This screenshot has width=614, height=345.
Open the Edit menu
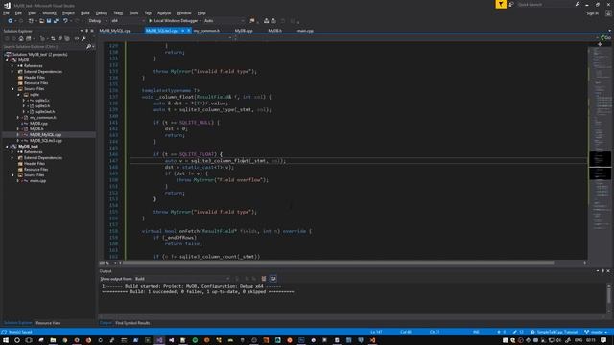tap(18, 12)
